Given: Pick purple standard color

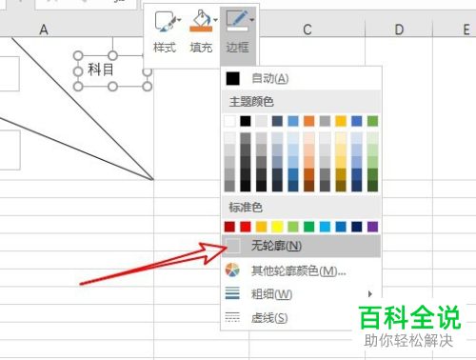Looking at the screenshot, I should coord(372,227).
